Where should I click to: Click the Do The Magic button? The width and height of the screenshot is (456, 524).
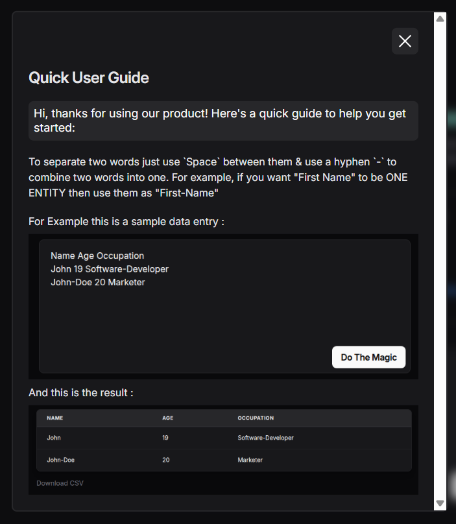tap(368, 357)
